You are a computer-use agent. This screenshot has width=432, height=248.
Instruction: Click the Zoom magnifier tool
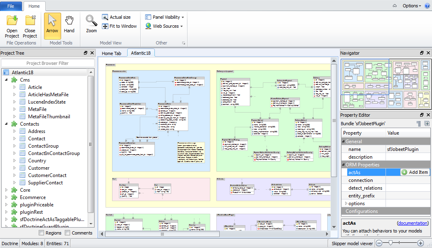pos(91,24)
